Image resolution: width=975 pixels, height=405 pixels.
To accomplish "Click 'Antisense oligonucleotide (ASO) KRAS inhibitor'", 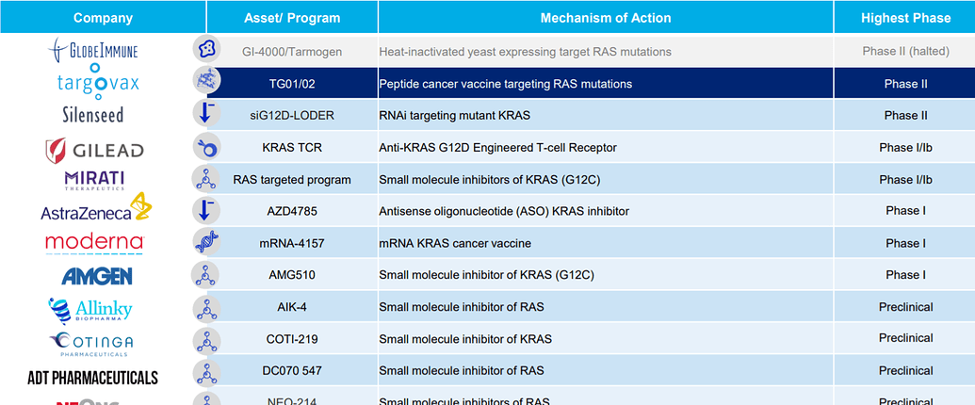I will (x=504, y=212).
